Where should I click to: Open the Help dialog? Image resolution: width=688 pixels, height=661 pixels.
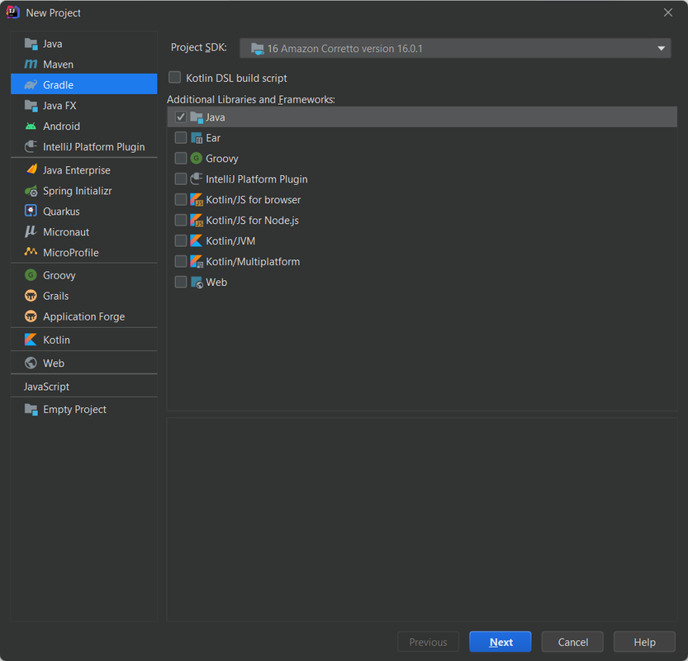click(643, 641)
